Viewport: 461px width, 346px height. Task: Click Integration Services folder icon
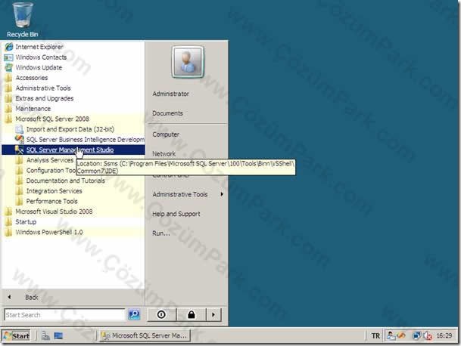coord(20,191)
